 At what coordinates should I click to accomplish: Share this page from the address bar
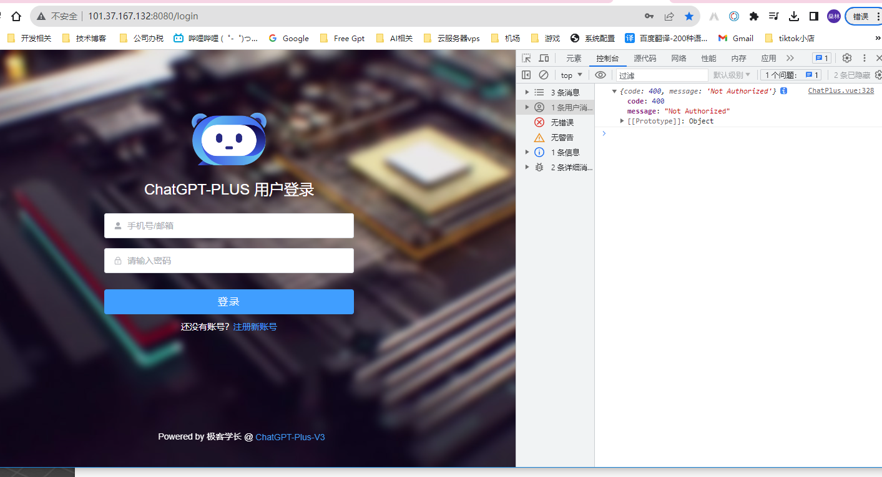(669, 16)
